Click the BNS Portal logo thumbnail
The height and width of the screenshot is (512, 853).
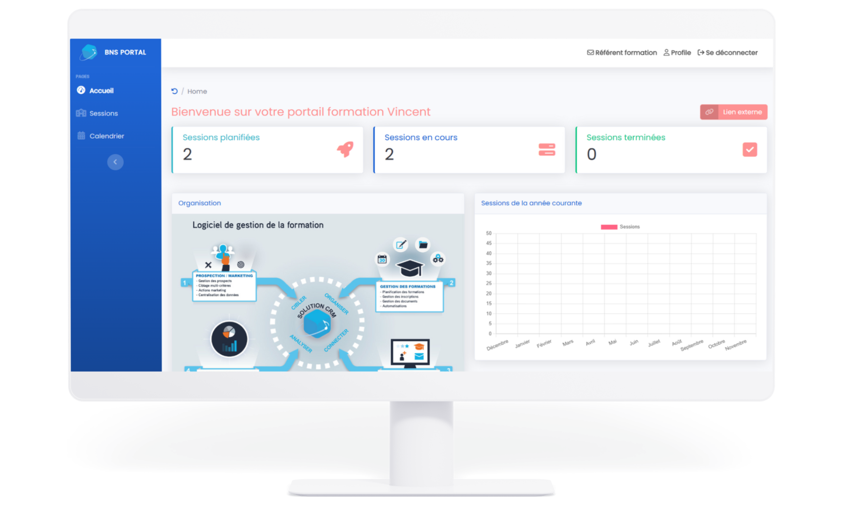(90, 53)
